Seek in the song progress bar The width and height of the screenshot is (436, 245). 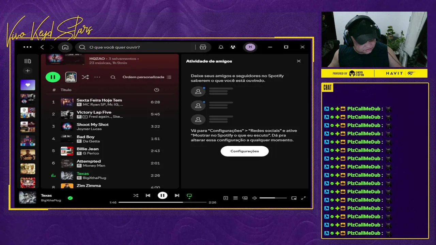[162, 202]
